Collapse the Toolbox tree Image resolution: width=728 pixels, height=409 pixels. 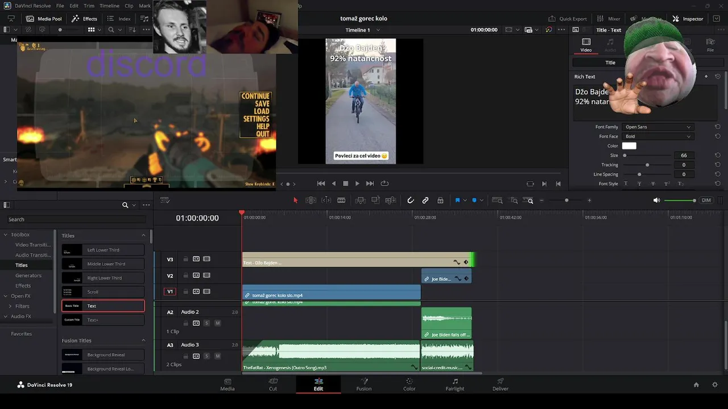[x=6, y=235]
